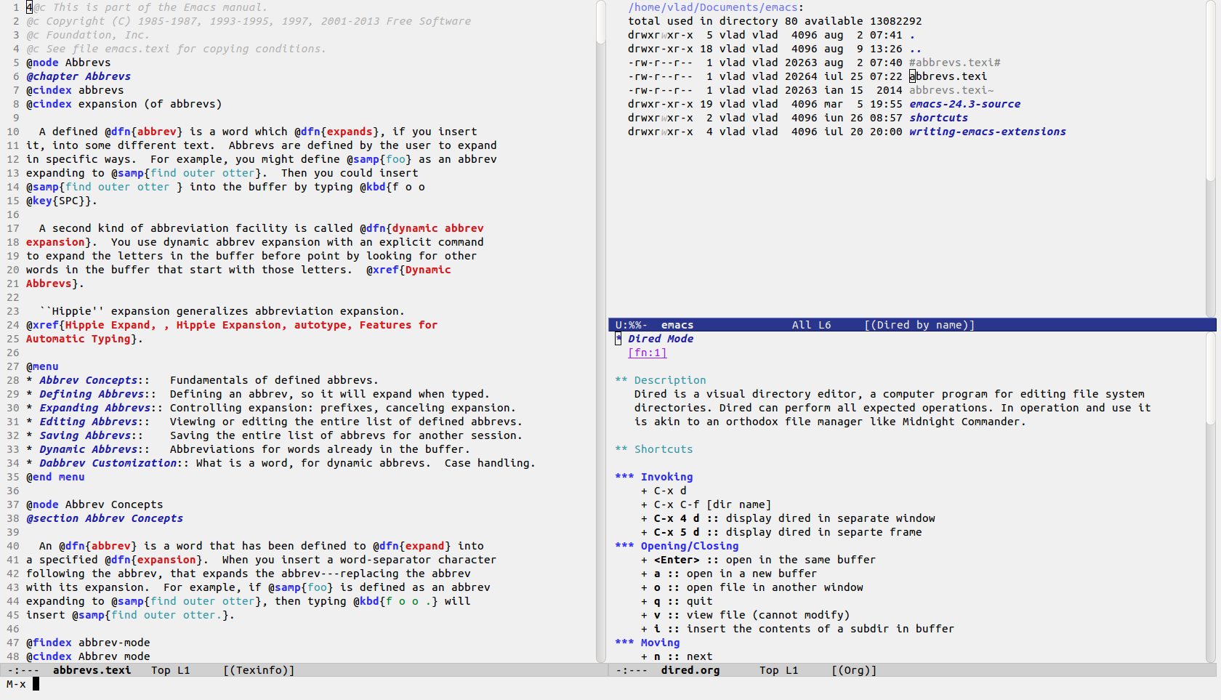Open the abbrevs.texi~ backup file entry
1221x700 pixels.
(x=951, y=90)
